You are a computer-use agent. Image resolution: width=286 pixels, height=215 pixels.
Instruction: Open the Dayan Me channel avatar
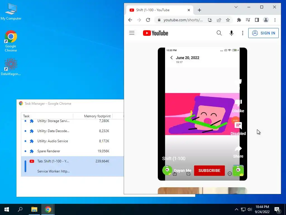pyautogui.click(x=167, y=170)
